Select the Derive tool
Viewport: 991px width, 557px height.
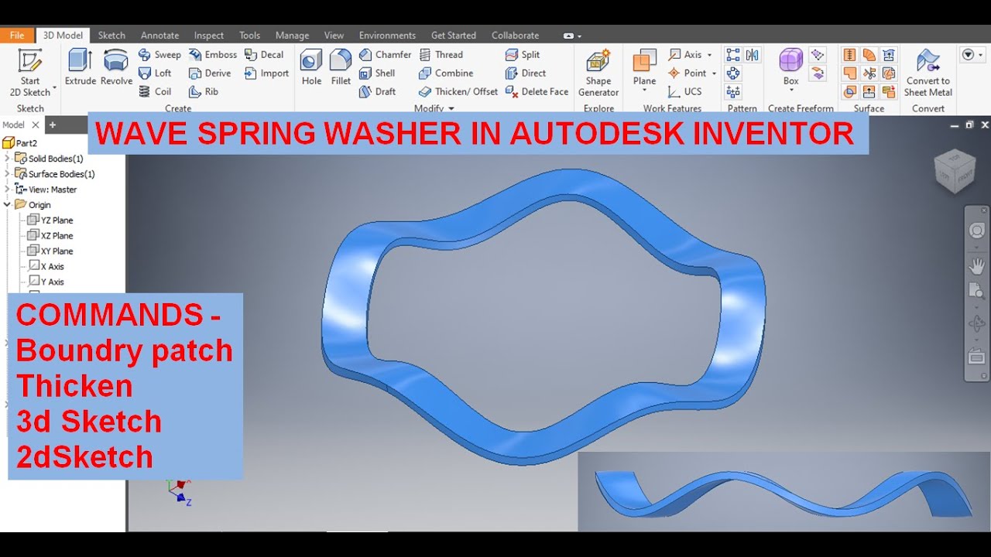click(x=210, y=73)
